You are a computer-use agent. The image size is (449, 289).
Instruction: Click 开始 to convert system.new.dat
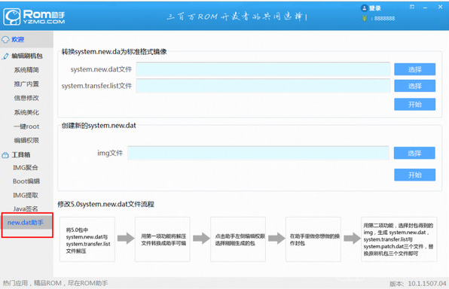tap(414, 104)
